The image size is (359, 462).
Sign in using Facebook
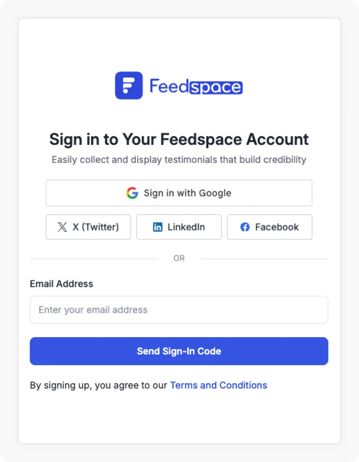tap(269, 227)
